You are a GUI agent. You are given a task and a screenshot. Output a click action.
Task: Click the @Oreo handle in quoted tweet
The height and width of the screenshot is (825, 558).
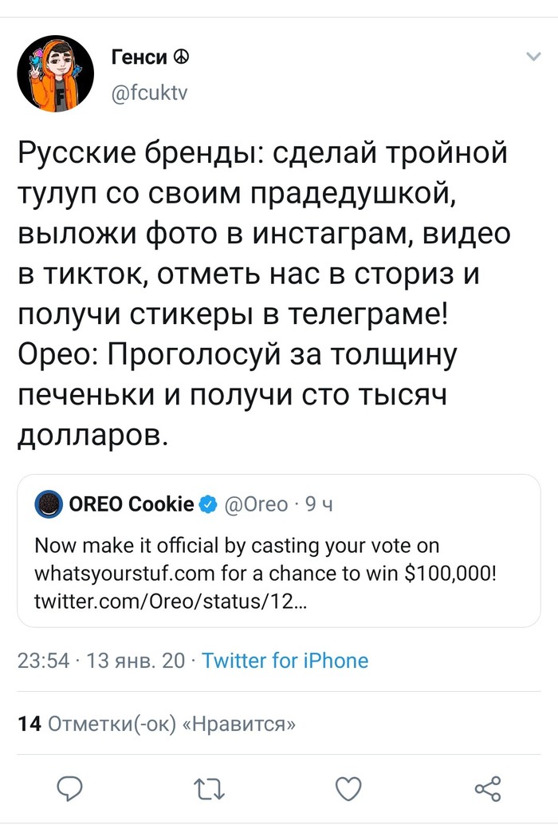coord(255,503)
